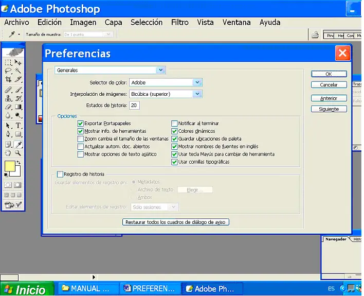Select the Clone Stamp tool
This screenshot has height=296, width=364.
tap(8, 98)
